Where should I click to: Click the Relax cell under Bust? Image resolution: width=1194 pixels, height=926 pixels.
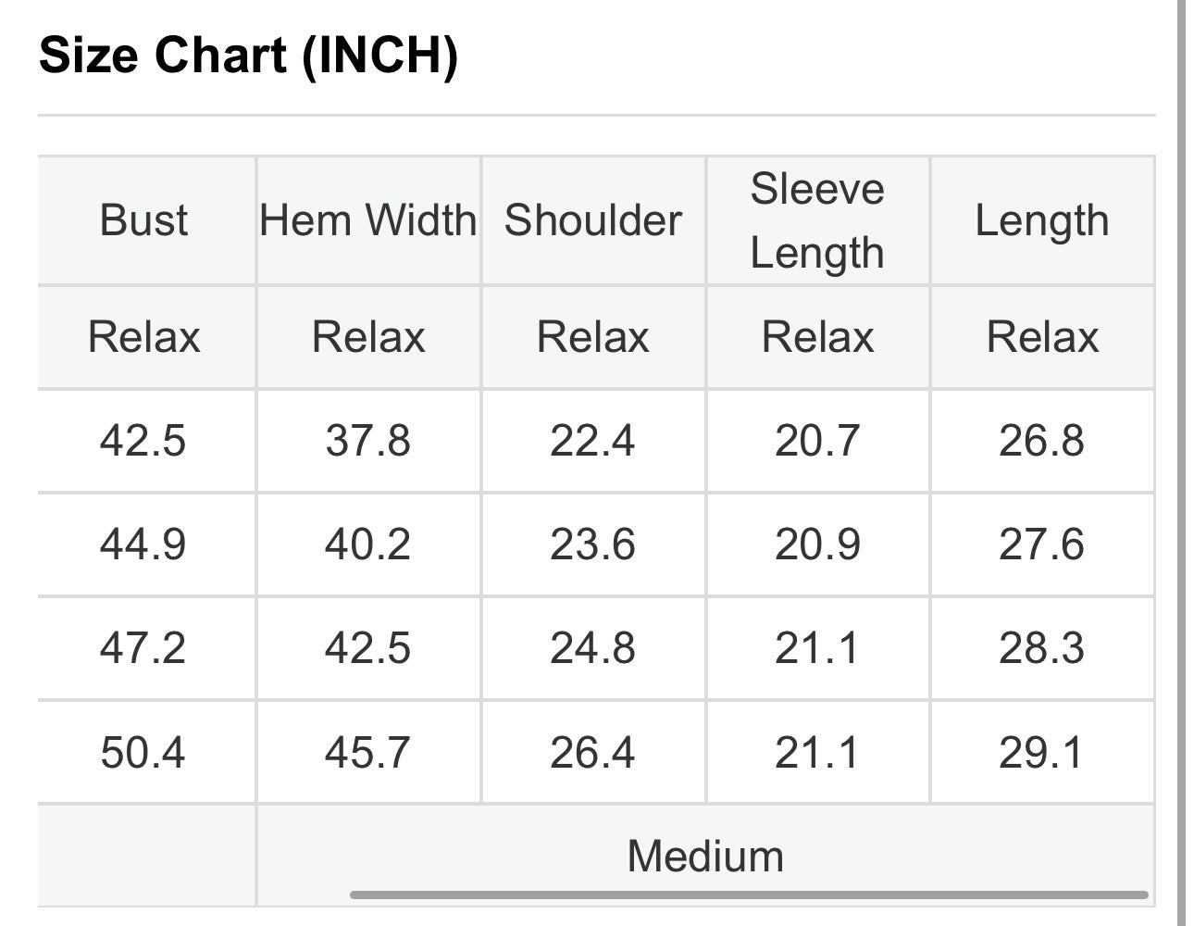pyautogui.click(x=145, y=336)
